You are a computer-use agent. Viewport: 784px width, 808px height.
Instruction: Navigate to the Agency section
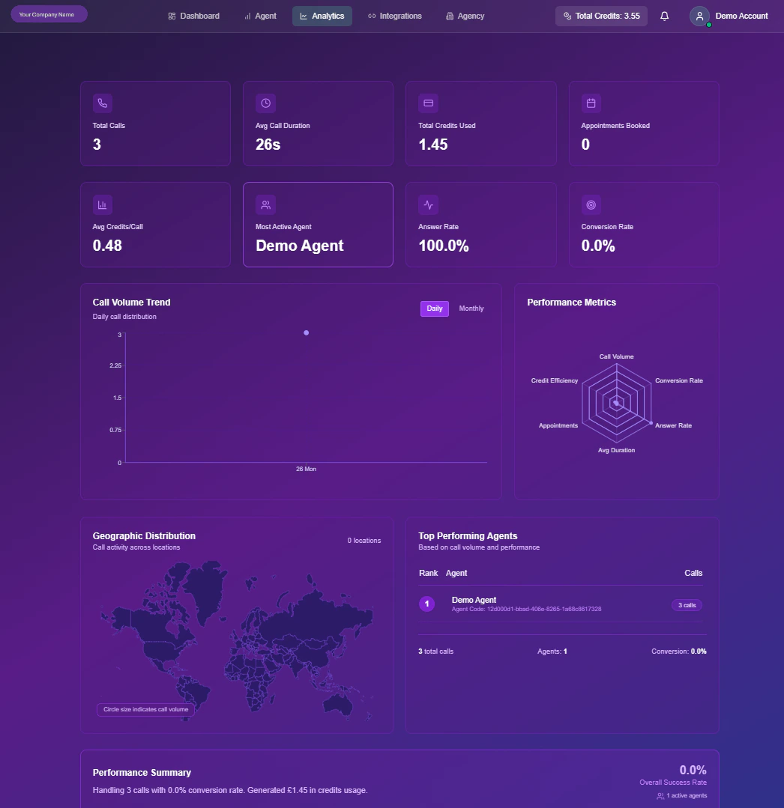(464, 16)
